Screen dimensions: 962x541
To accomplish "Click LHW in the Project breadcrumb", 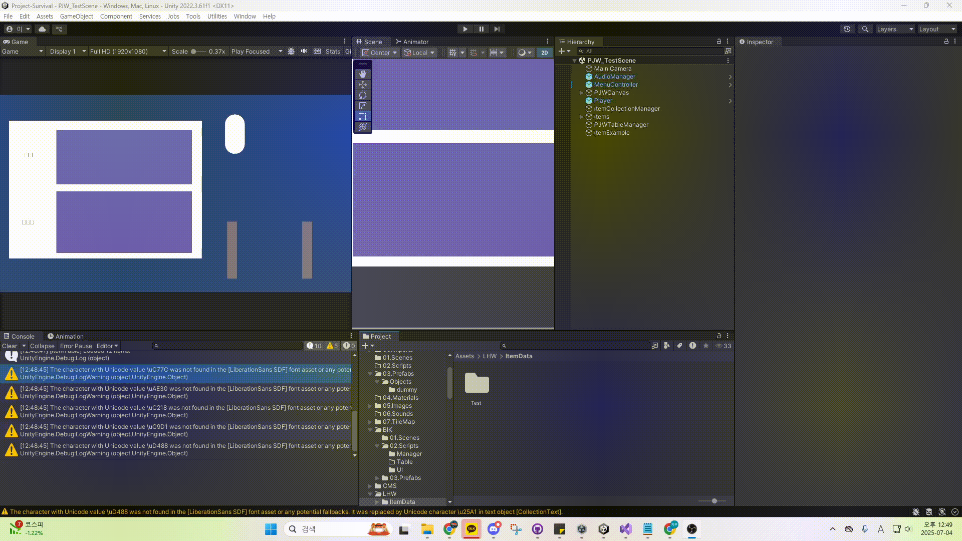I will tap(490, 356).
